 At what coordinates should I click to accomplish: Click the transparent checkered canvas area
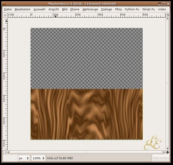coord(86,58)
